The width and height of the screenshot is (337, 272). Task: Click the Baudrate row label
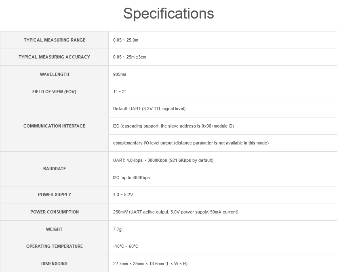click(x=55, y=169)
